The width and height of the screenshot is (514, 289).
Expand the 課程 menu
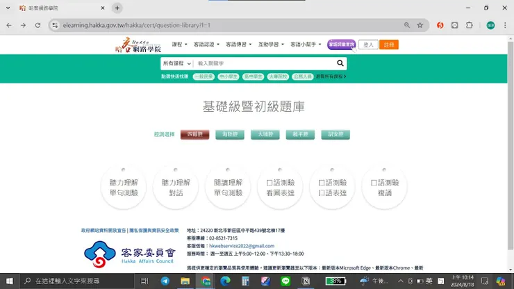(x=179, y=44)
